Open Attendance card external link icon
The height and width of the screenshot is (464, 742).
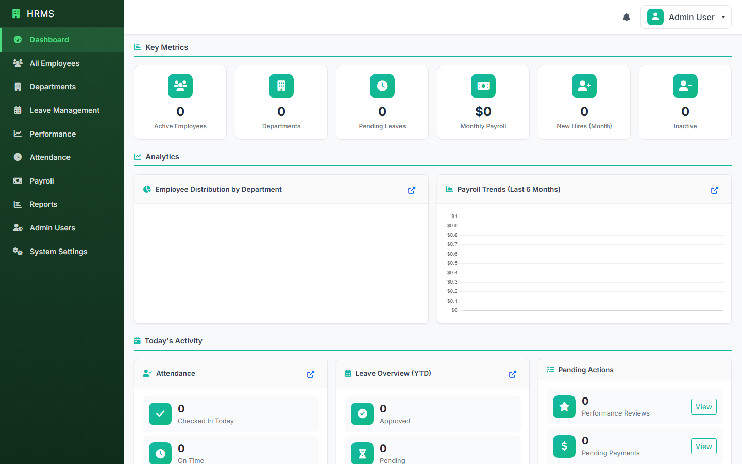(311, 374)
